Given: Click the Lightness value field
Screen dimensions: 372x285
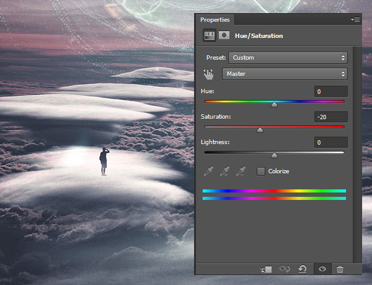Looking at the screenshot, I should (330, 142).
